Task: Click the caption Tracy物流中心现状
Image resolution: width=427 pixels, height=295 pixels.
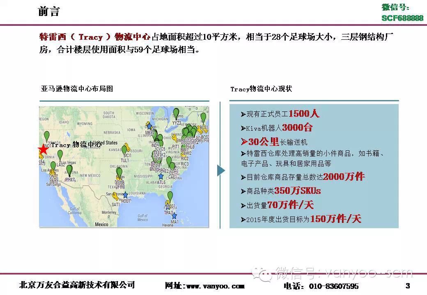Action: coord(261,88)
